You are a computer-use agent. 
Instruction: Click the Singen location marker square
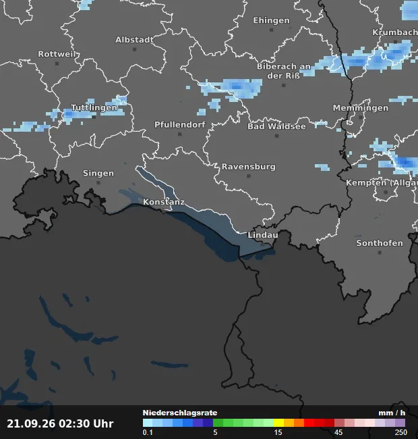pyautogui.click(x=98, y=183)
